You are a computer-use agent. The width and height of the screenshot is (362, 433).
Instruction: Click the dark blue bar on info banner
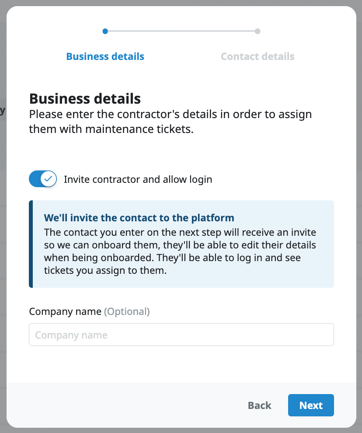(x=31, y=244)
